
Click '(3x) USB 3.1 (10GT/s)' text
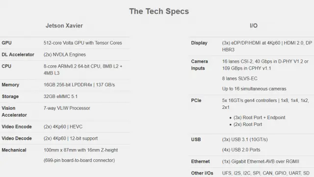[245, 139]
